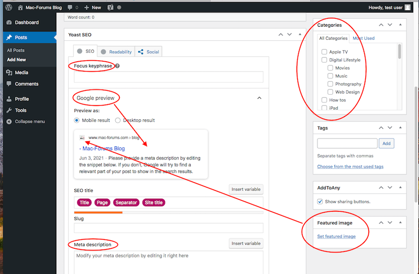Click the Social share icon on tab
This screenshot has height=274, width=419.
click(141, 52)
